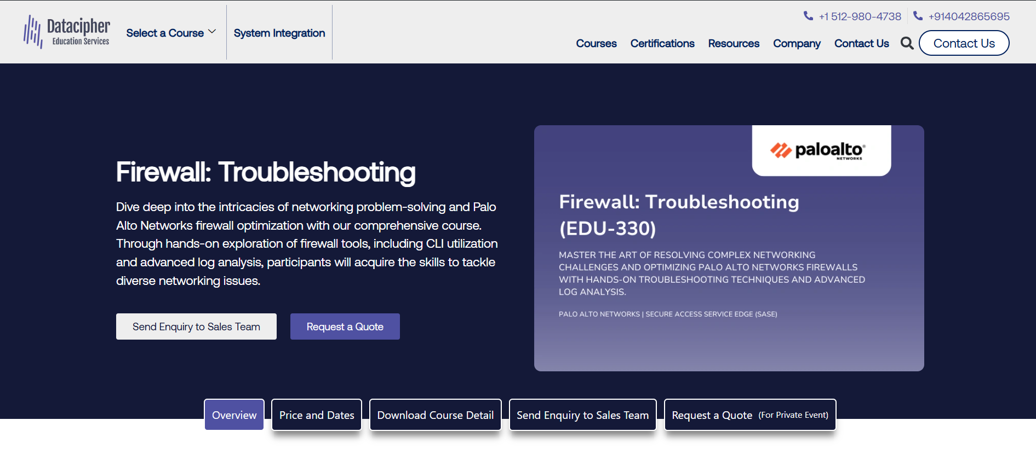Screen dimensions: 1036x455
Task: Click the white Send Enquiry to Sales Team button
Action: 196,326
